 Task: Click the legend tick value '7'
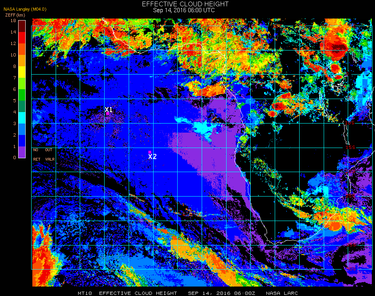pos(15,78)
